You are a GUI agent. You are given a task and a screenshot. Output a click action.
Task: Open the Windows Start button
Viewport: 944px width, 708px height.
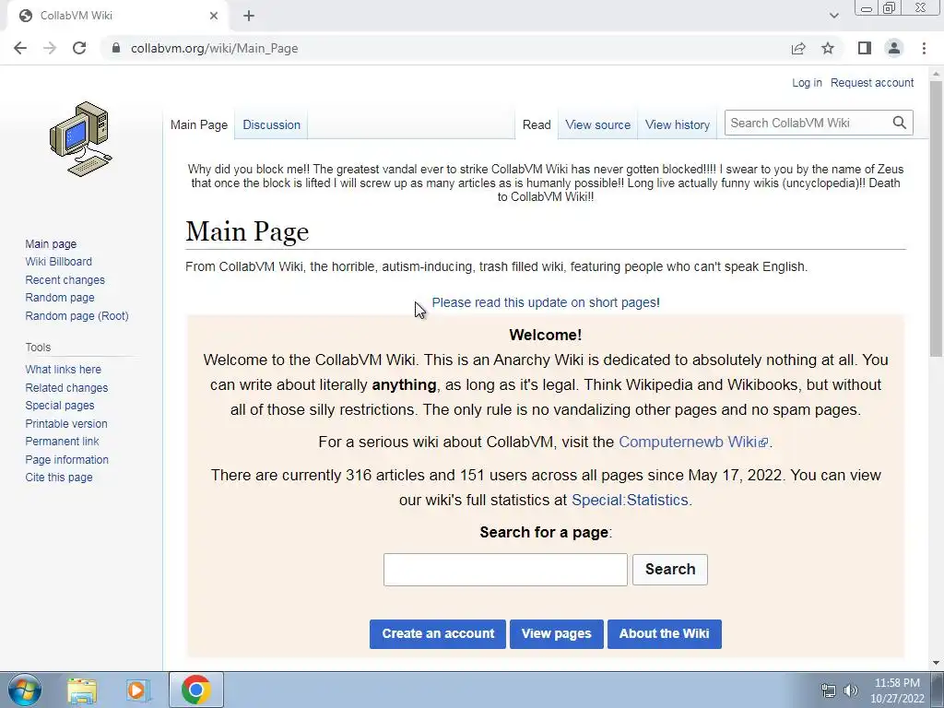tap(25, 690)
